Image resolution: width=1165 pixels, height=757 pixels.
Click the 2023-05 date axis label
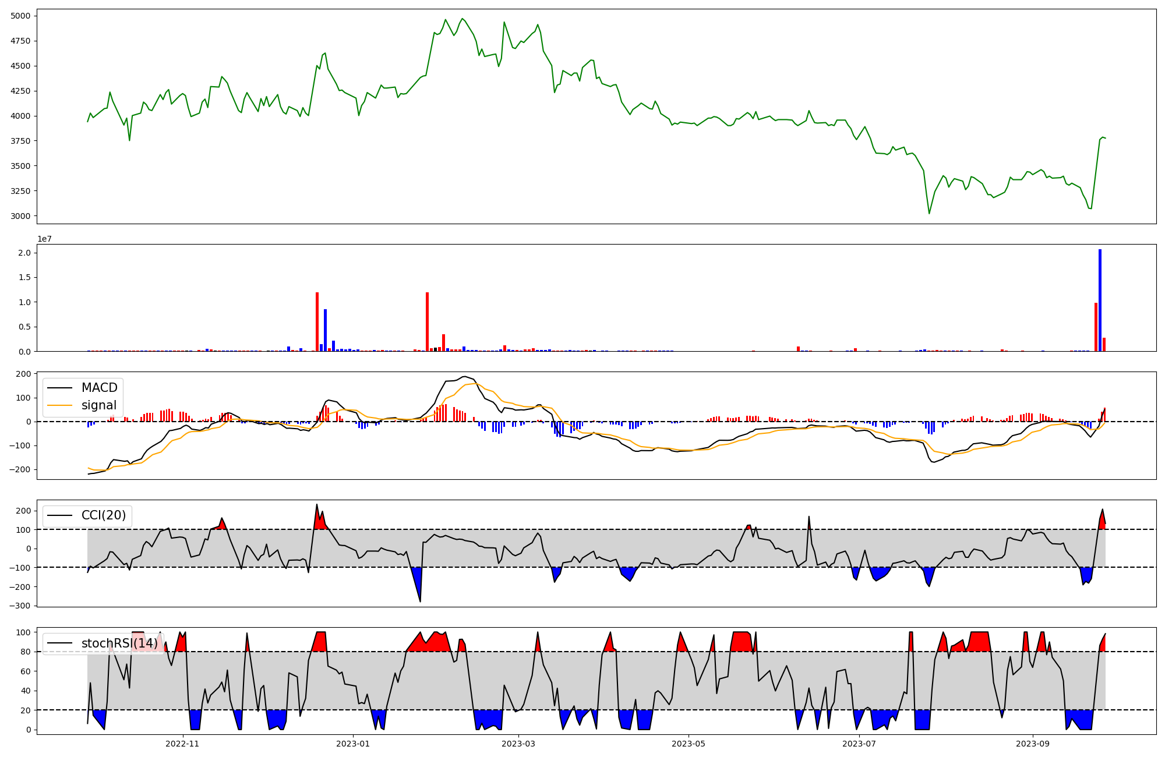coord(689,744)
